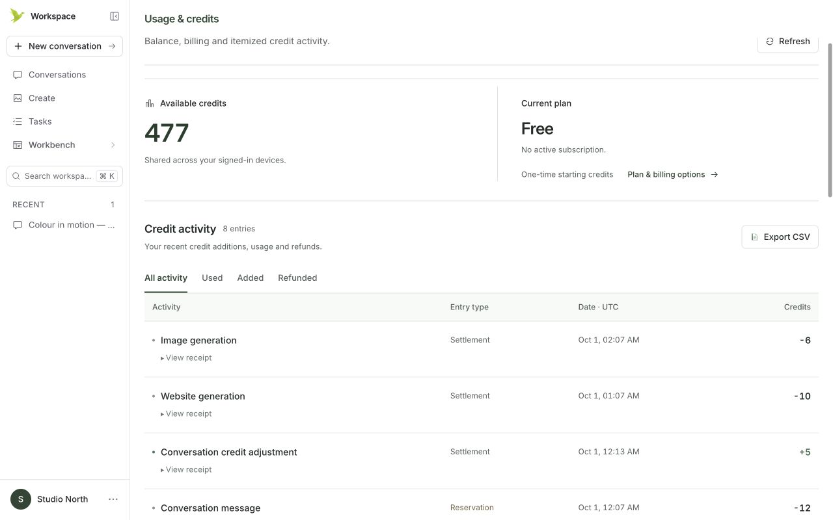Click the -10 credits value
833x520 pixels.
click(802, 396)
